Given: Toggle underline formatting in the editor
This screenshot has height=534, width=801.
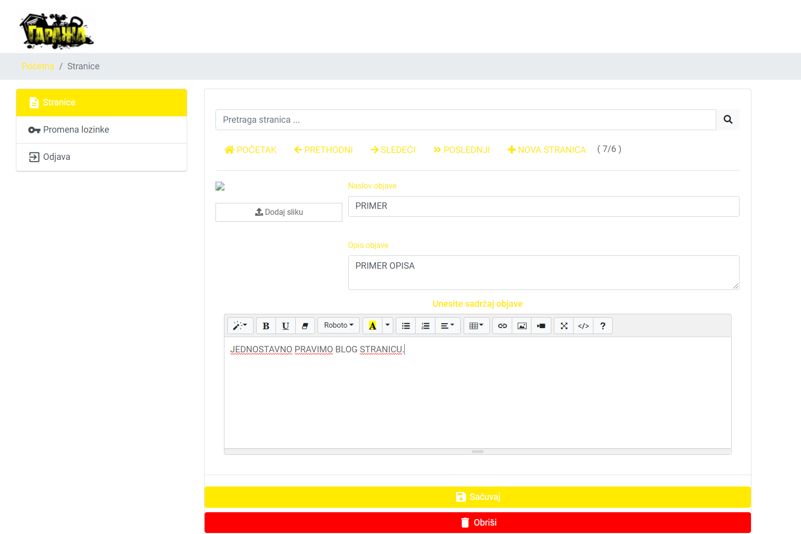Looking at the screenshot, I should [285, 326].
